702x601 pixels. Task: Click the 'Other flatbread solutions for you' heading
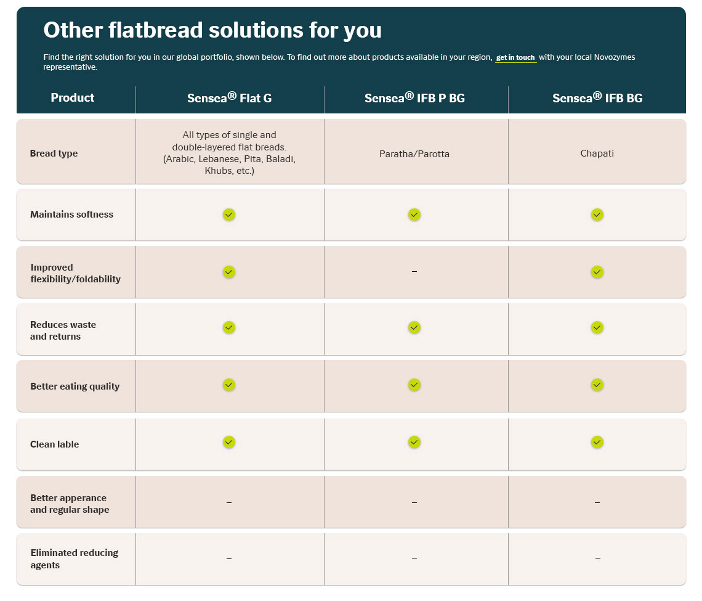pyautogui.click(x=212, y=30)
